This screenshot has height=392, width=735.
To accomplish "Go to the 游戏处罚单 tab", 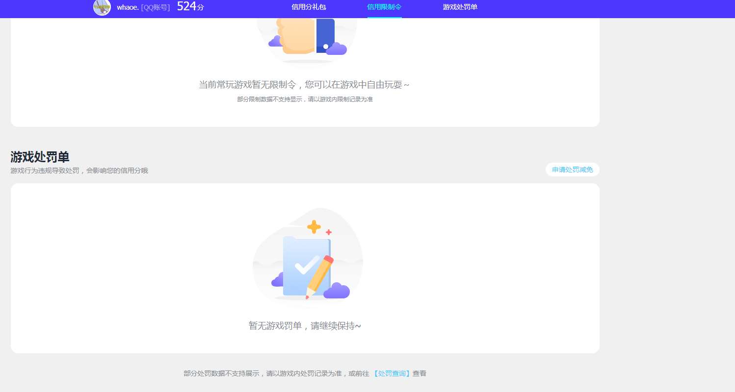I will 460,7.
